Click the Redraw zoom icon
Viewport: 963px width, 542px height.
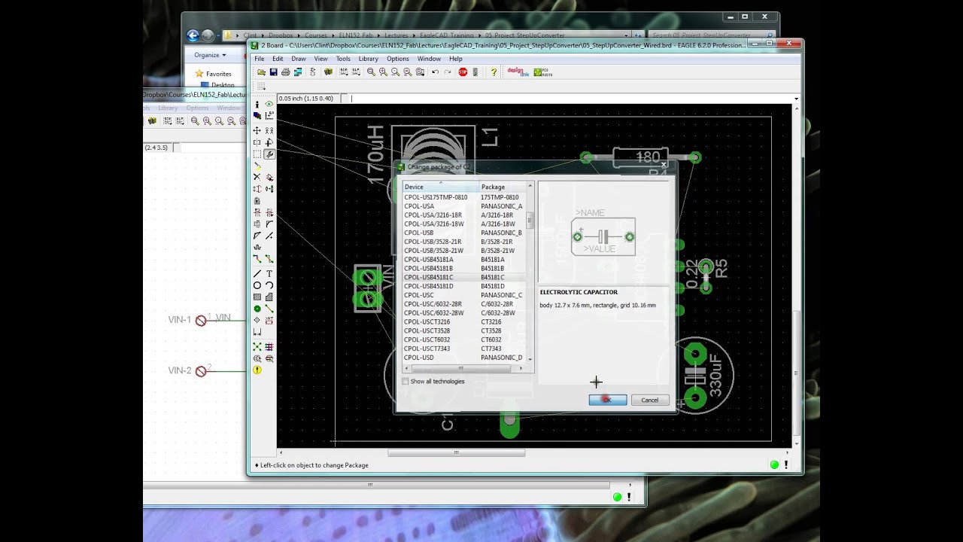coord(407,72)
